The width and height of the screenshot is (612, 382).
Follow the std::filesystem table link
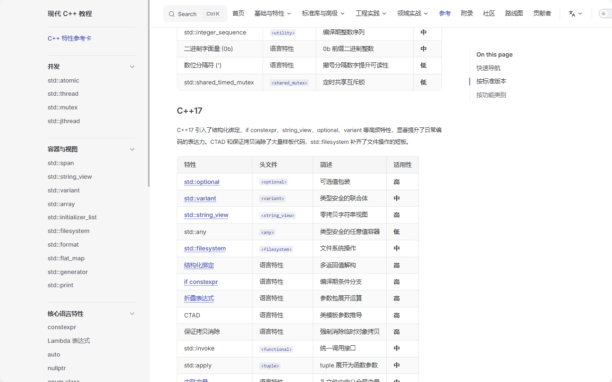pos(205,249)
